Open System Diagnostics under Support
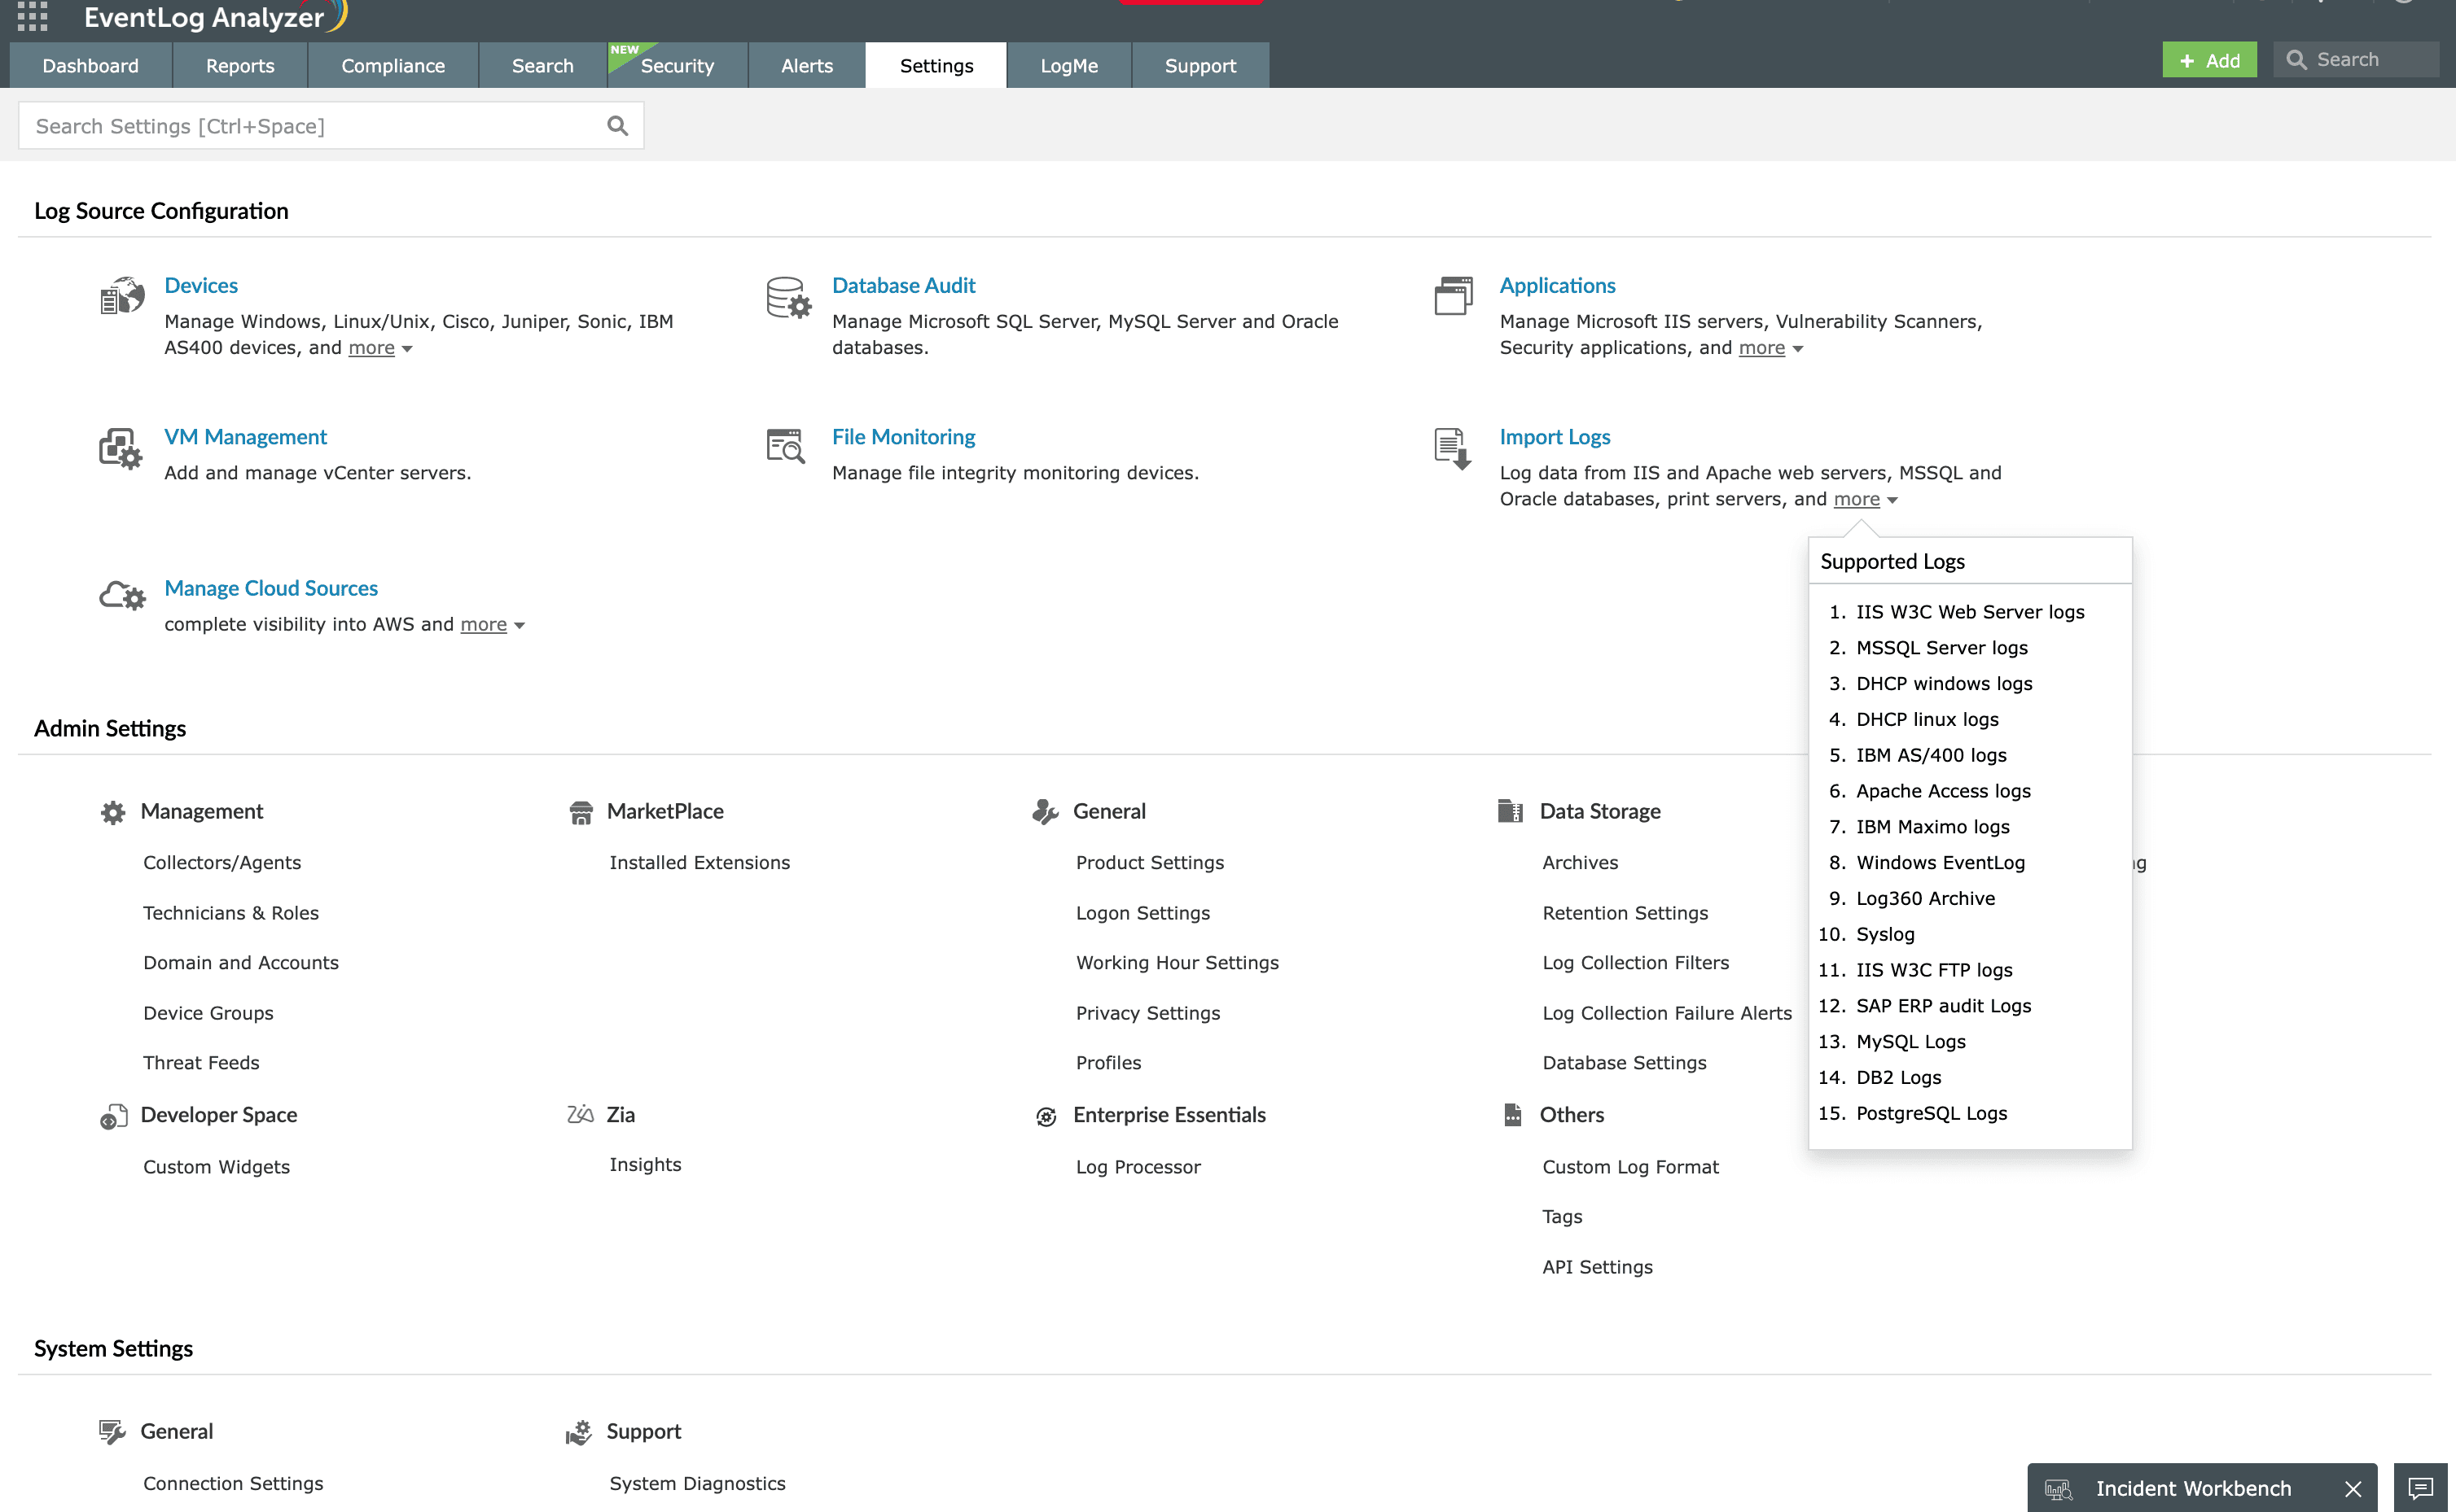The width and height of the screenshot is (2456, 1512). [697, 1483]
